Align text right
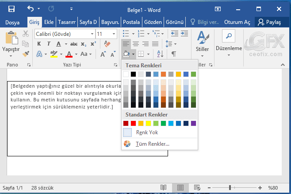Viewport: 291px width, 194px height. point(145,44)
